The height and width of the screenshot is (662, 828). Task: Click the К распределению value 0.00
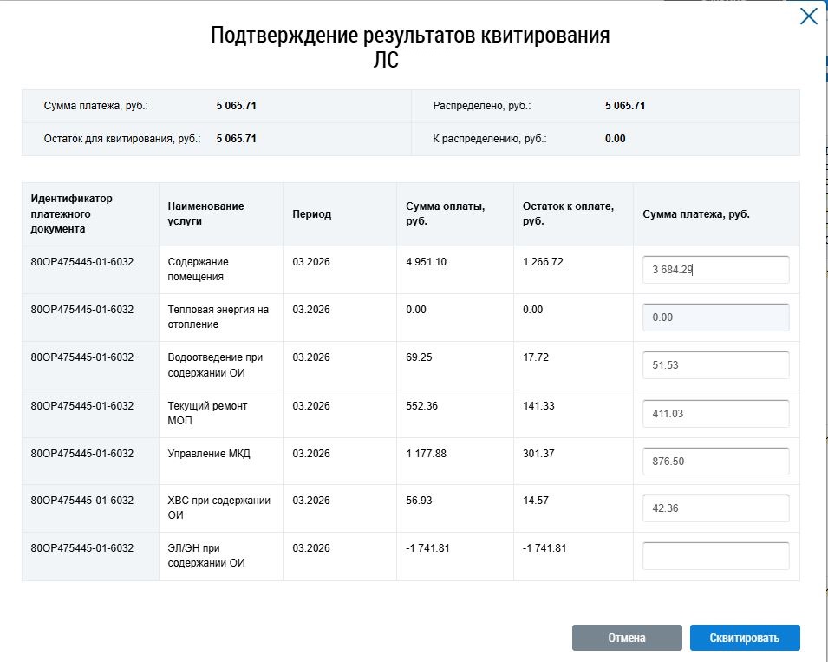point(616,139)
